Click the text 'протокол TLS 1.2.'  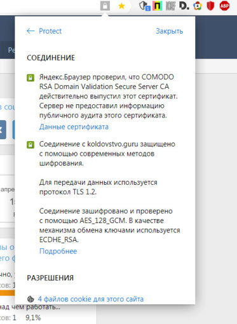(x=68, y=192)
